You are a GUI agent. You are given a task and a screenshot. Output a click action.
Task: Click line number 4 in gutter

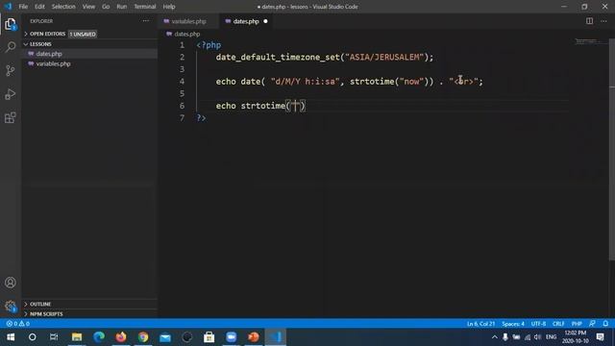182,82
